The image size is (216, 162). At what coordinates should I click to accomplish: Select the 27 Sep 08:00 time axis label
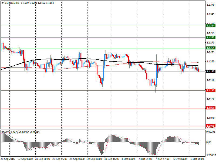[25, 159]
